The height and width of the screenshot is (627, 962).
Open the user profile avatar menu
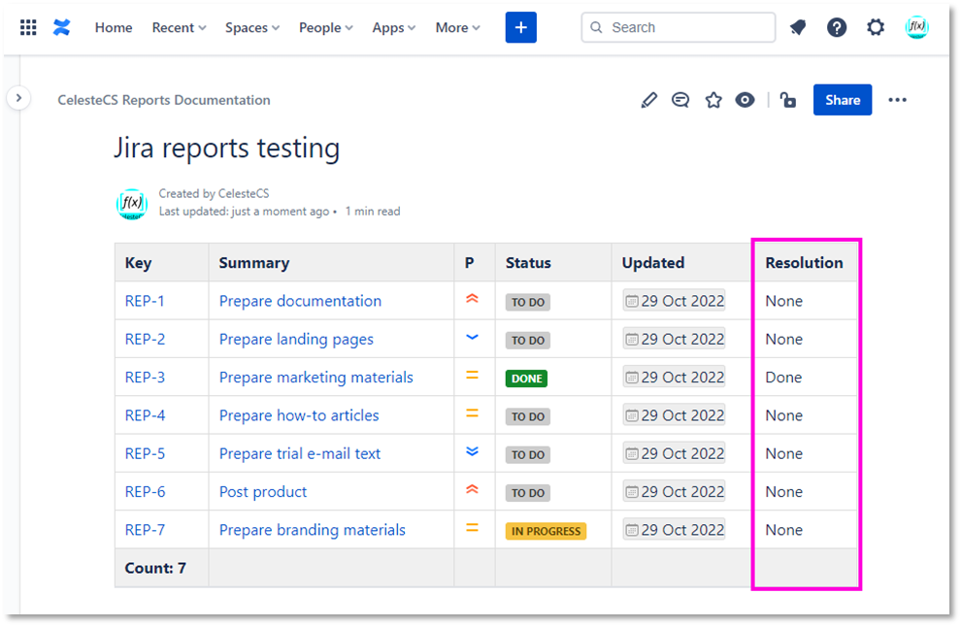click(x=916, y=27)
